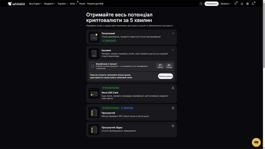Expand the Початковий verification section
The height and width of the screenshot is (149, 265).
(173, 33)
